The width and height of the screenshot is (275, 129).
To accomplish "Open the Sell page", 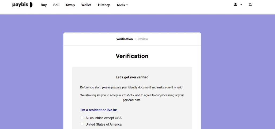I will coord(56,5).
